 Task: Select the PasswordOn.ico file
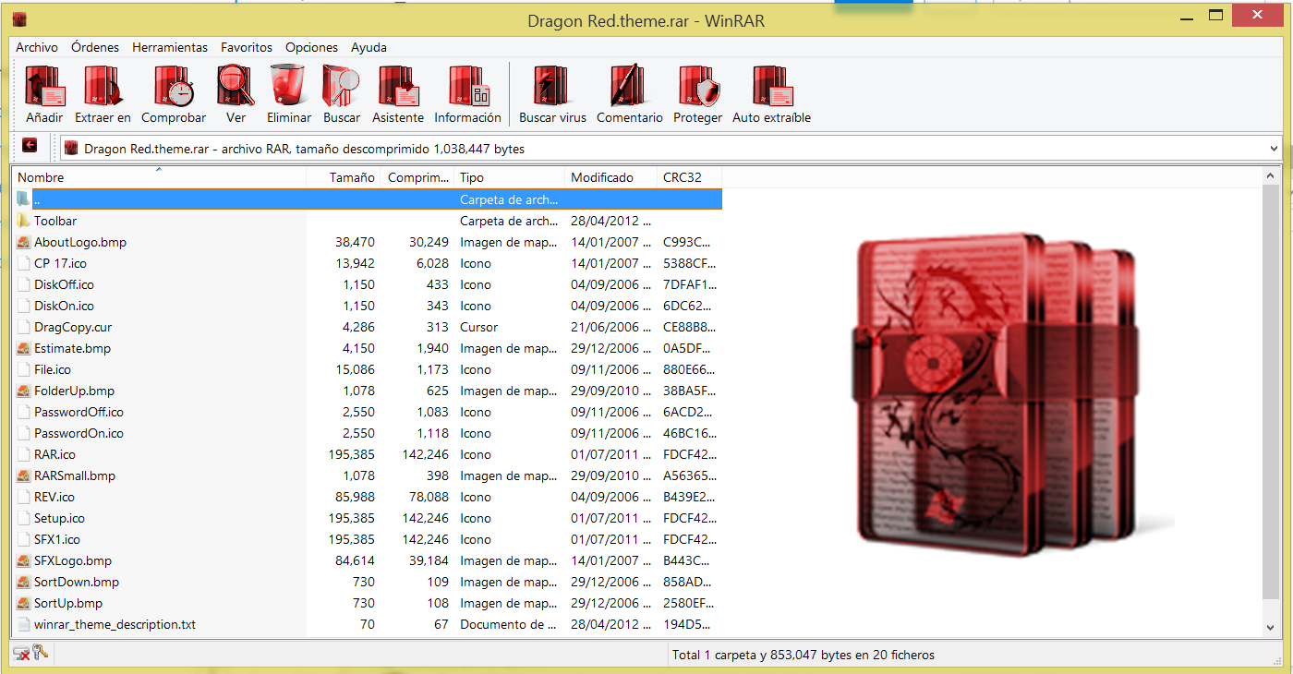pyautogui.click(x=79, y=433)
